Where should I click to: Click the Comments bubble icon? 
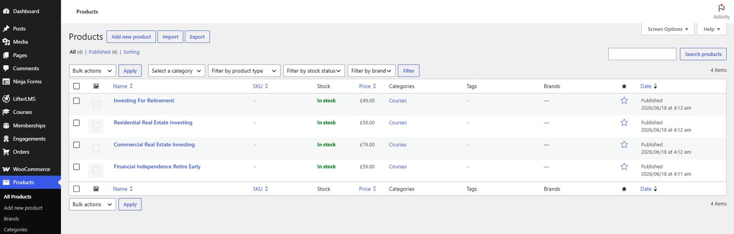tap(6, 68)
